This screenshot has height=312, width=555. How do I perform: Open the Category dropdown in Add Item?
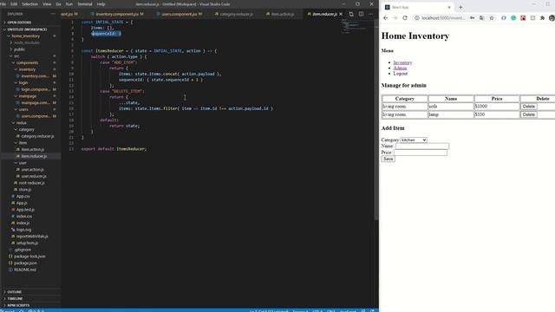coord(414,140)
